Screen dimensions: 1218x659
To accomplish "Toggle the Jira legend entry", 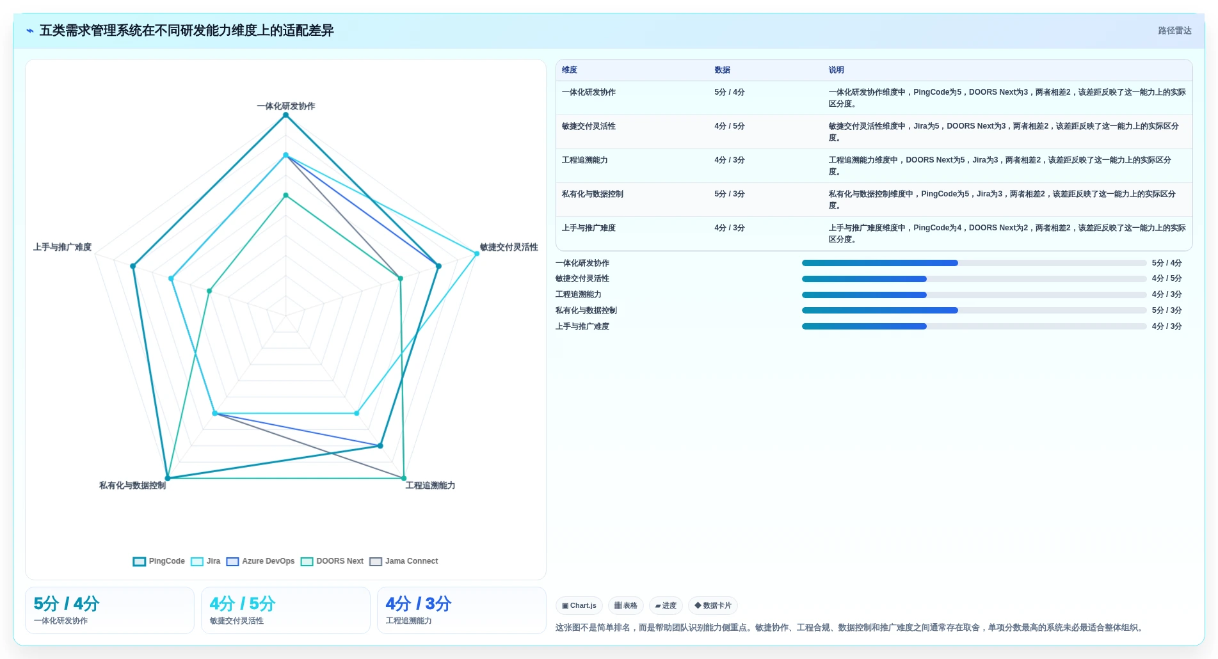I will 205,562.
